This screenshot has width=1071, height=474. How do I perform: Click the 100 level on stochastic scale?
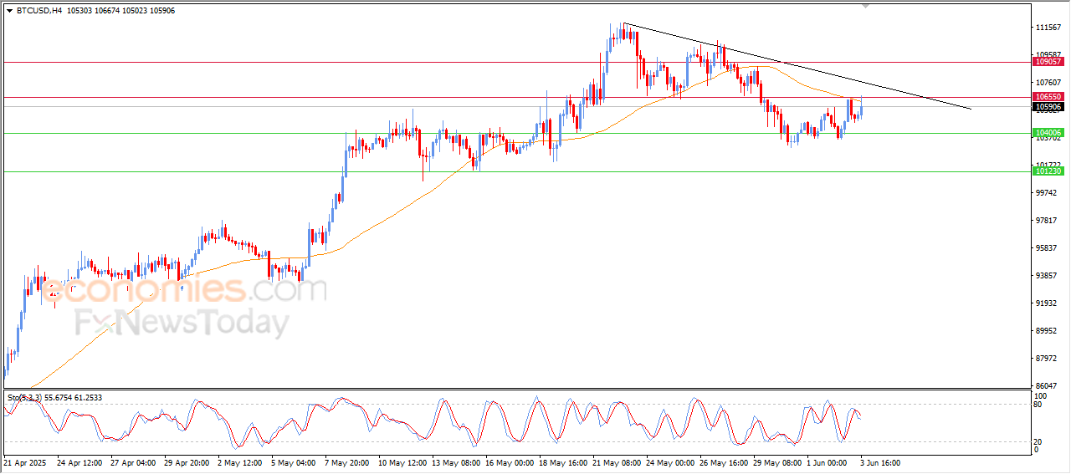[x=1043, y=395]
